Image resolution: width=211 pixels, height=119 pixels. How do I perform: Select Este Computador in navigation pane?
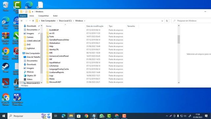pos(33,53)
